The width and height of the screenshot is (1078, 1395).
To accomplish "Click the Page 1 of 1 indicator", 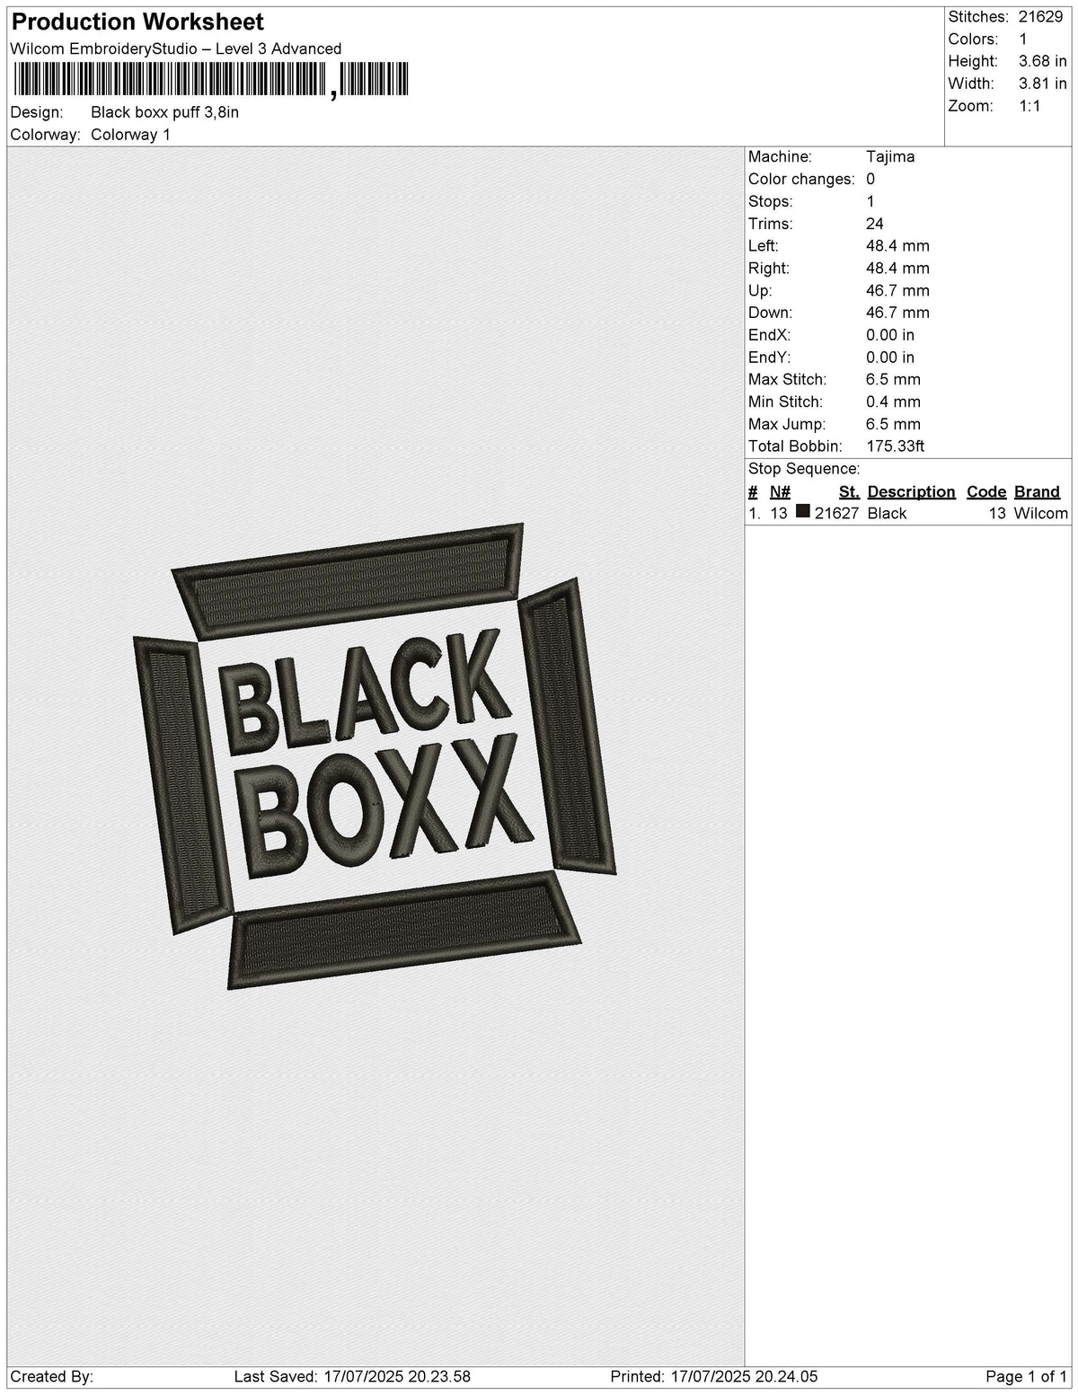I will (x=1027, y=1377).
